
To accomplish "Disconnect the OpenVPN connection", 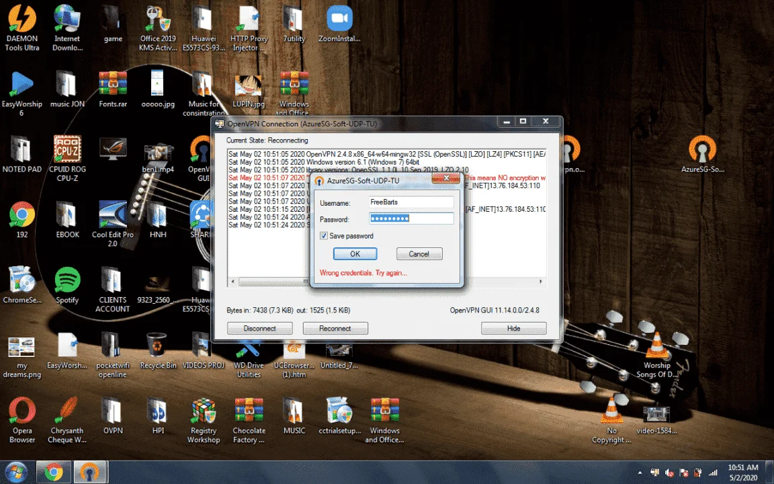I will tap(259, 329).
